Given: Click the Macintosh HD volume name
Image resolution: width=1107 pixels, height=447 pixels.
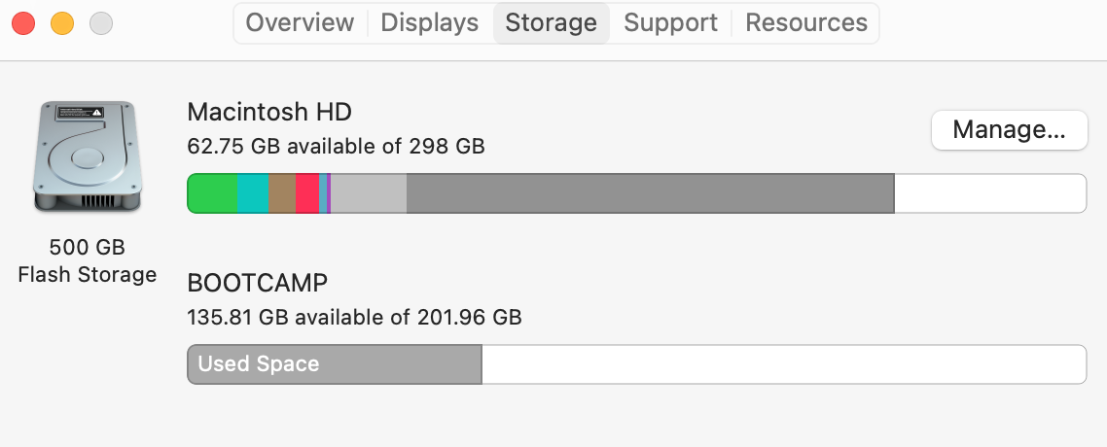Looking at the screenshot, I should [x=269, y=112].
